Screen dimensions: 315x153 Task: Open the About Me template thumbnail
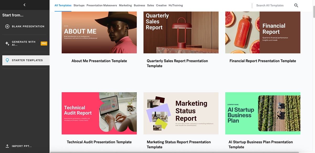click(x=99, y=32)
